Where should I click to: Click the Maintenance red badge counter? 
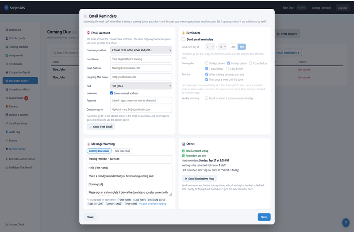[26, 98]
